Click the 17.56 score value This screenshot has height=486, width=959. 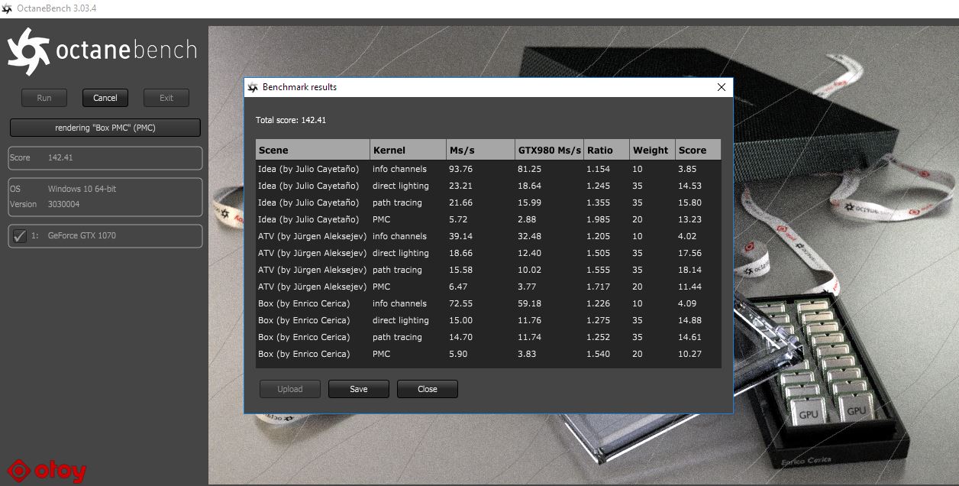pos(689,253)
